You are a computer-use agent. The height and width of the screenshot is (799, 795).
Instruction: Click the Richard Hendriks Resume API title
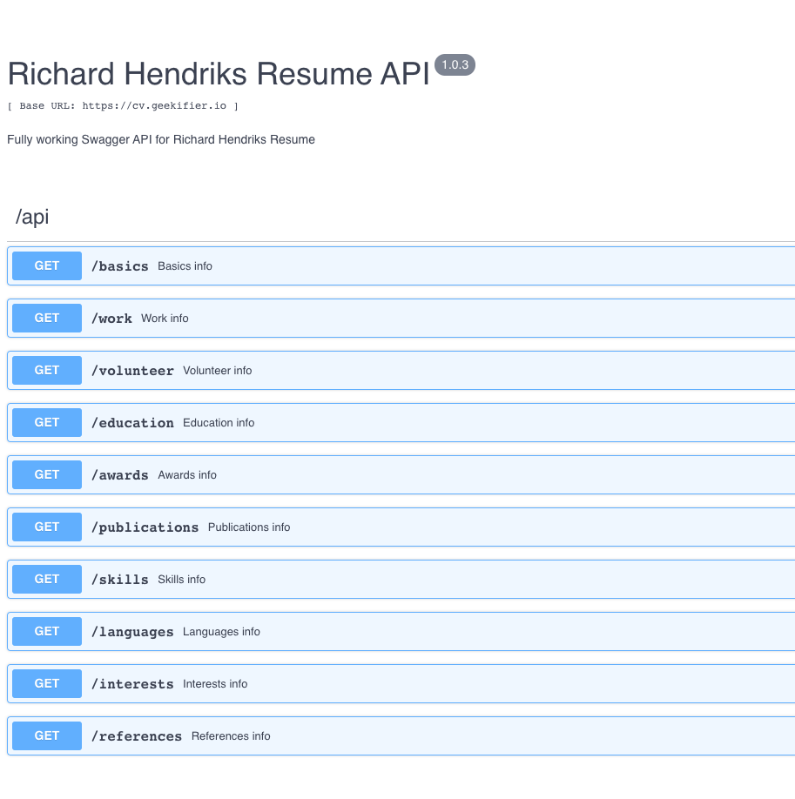tap(219, 74)
